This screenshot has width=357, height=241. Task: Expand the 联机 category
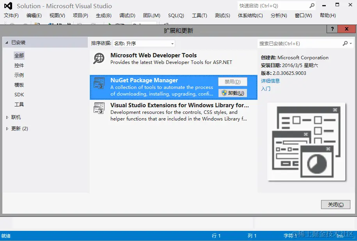[7, 117]
